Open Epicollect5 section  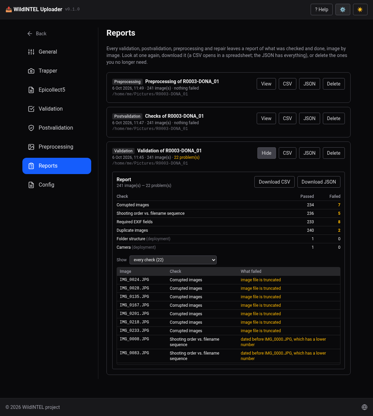click(x=57, y=90)
